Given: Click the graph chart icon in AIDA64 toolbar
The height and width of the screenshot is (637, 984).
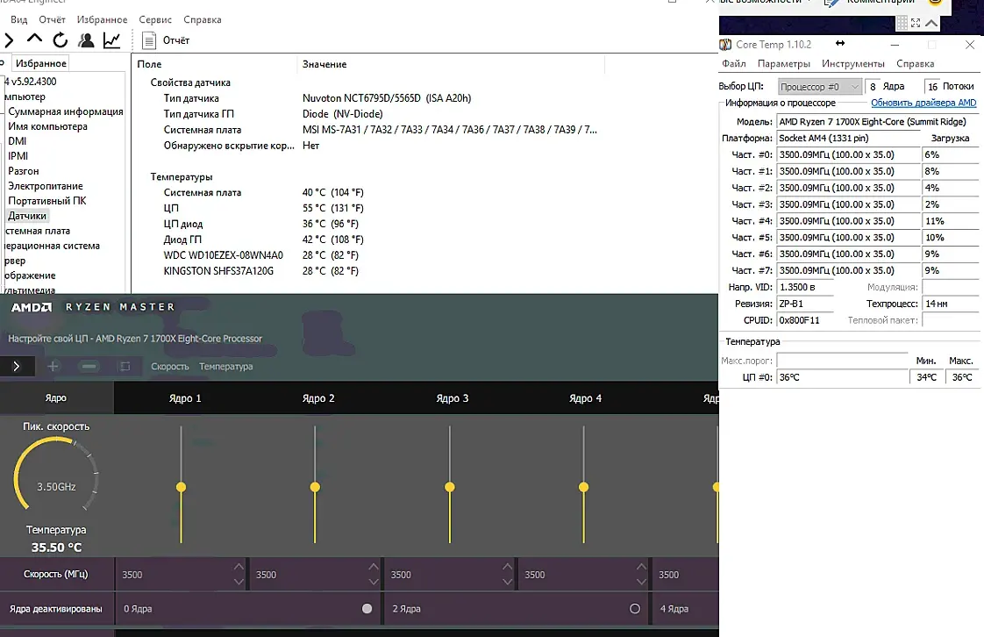Looking at the screenshot, I should (x=111, y=40).
